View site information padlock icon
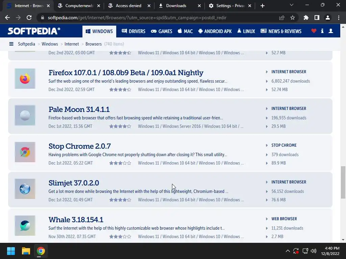This screenshot has width=346, height=259. point(42,18)
